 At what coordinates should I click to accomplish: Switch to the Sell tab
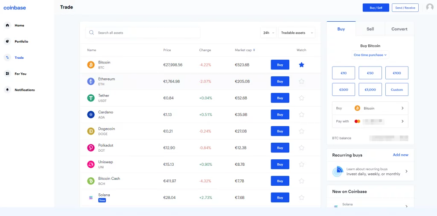(370, 29)
